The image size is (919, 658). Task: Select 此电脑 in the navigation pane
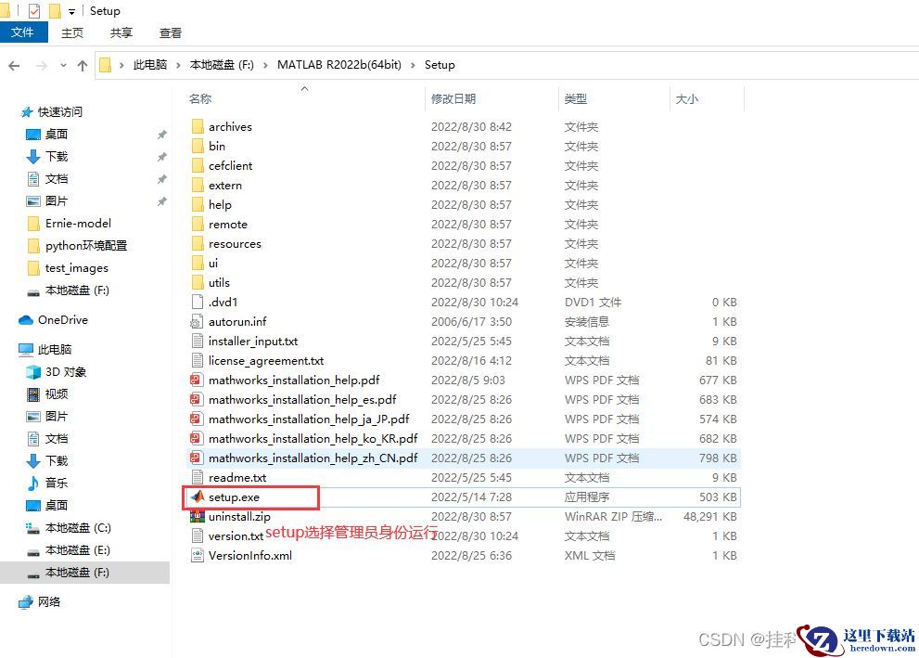55,350
